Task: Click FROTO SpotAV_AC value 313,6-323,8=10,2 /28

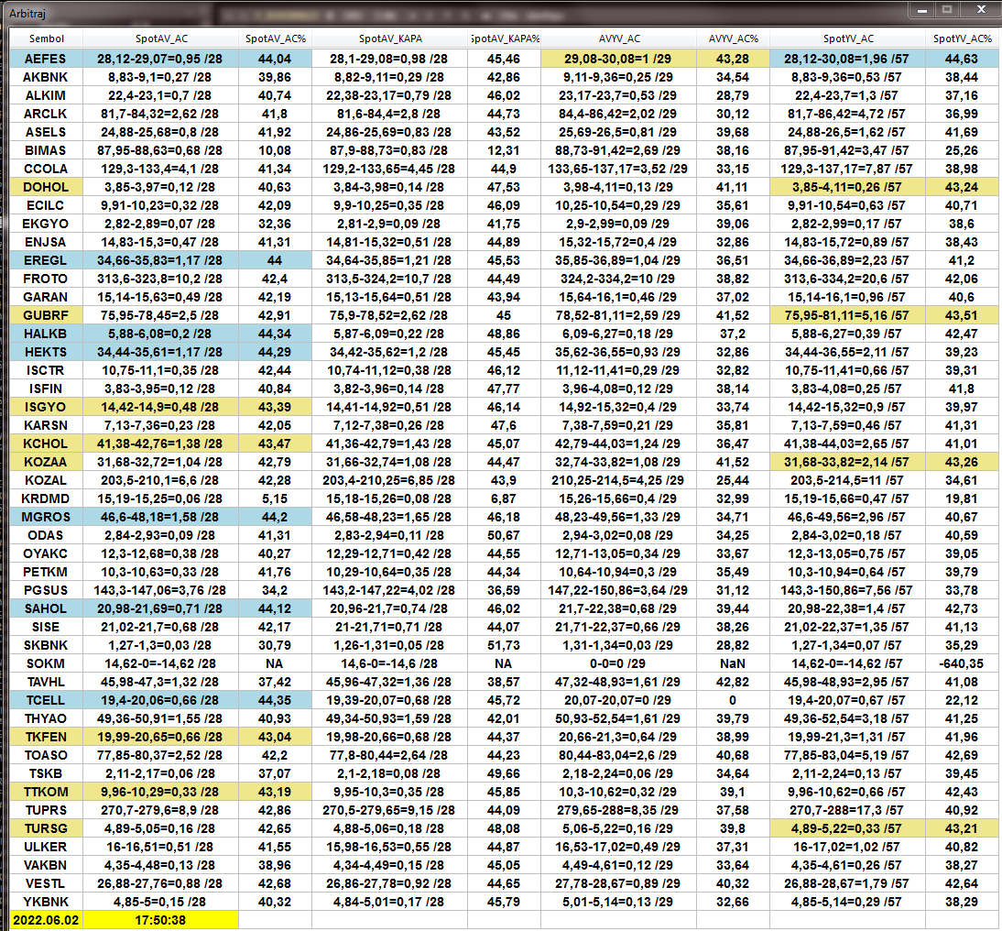Action: (161, 279)
